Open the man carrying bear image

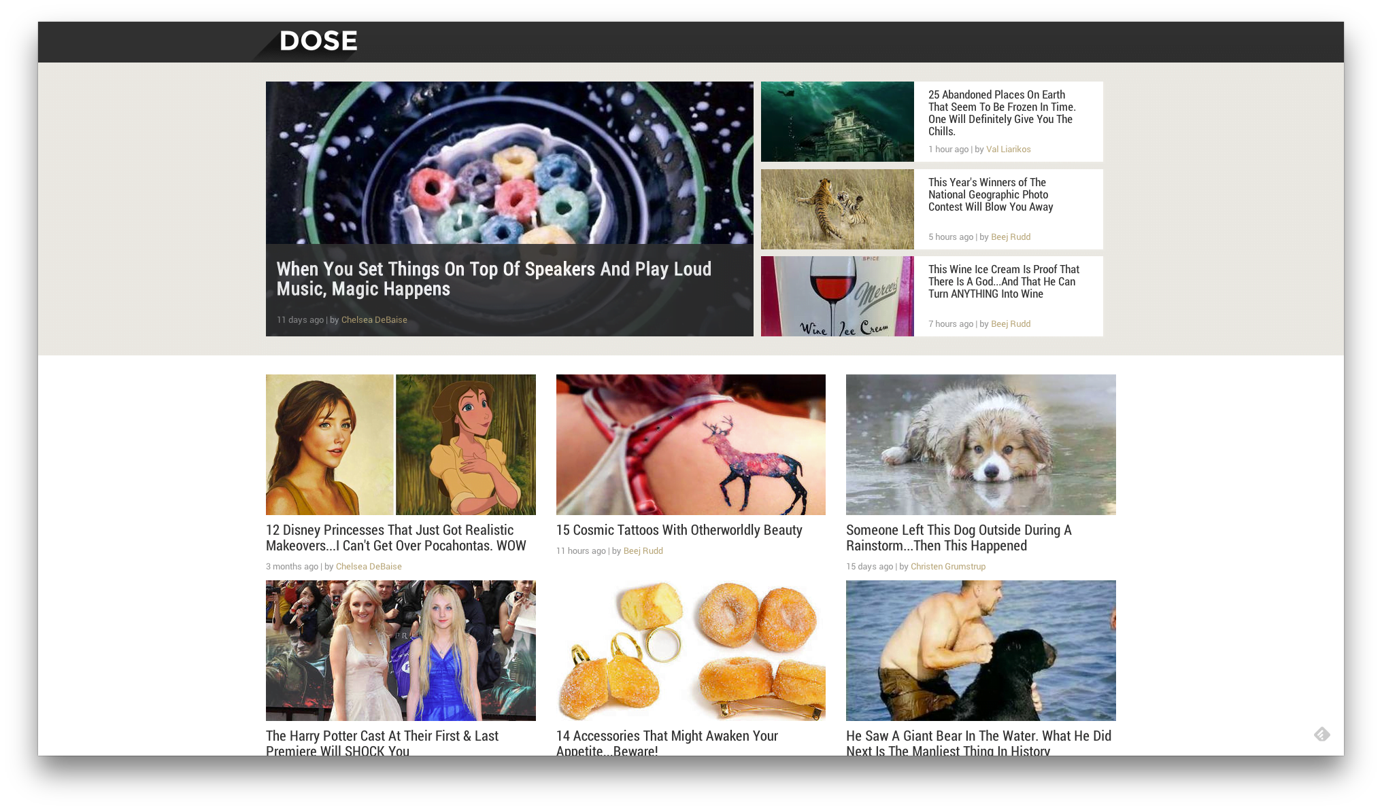click(981, 650)
